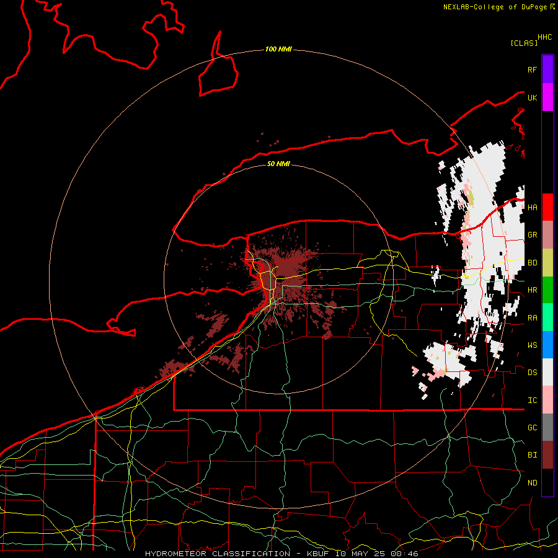
Task: Select the red HA legend swatch
Action: [x=547, y=207]
